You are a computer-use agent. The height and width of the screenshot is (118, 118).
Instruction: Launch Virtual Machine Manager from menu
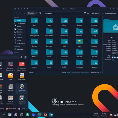pos(11,100)
